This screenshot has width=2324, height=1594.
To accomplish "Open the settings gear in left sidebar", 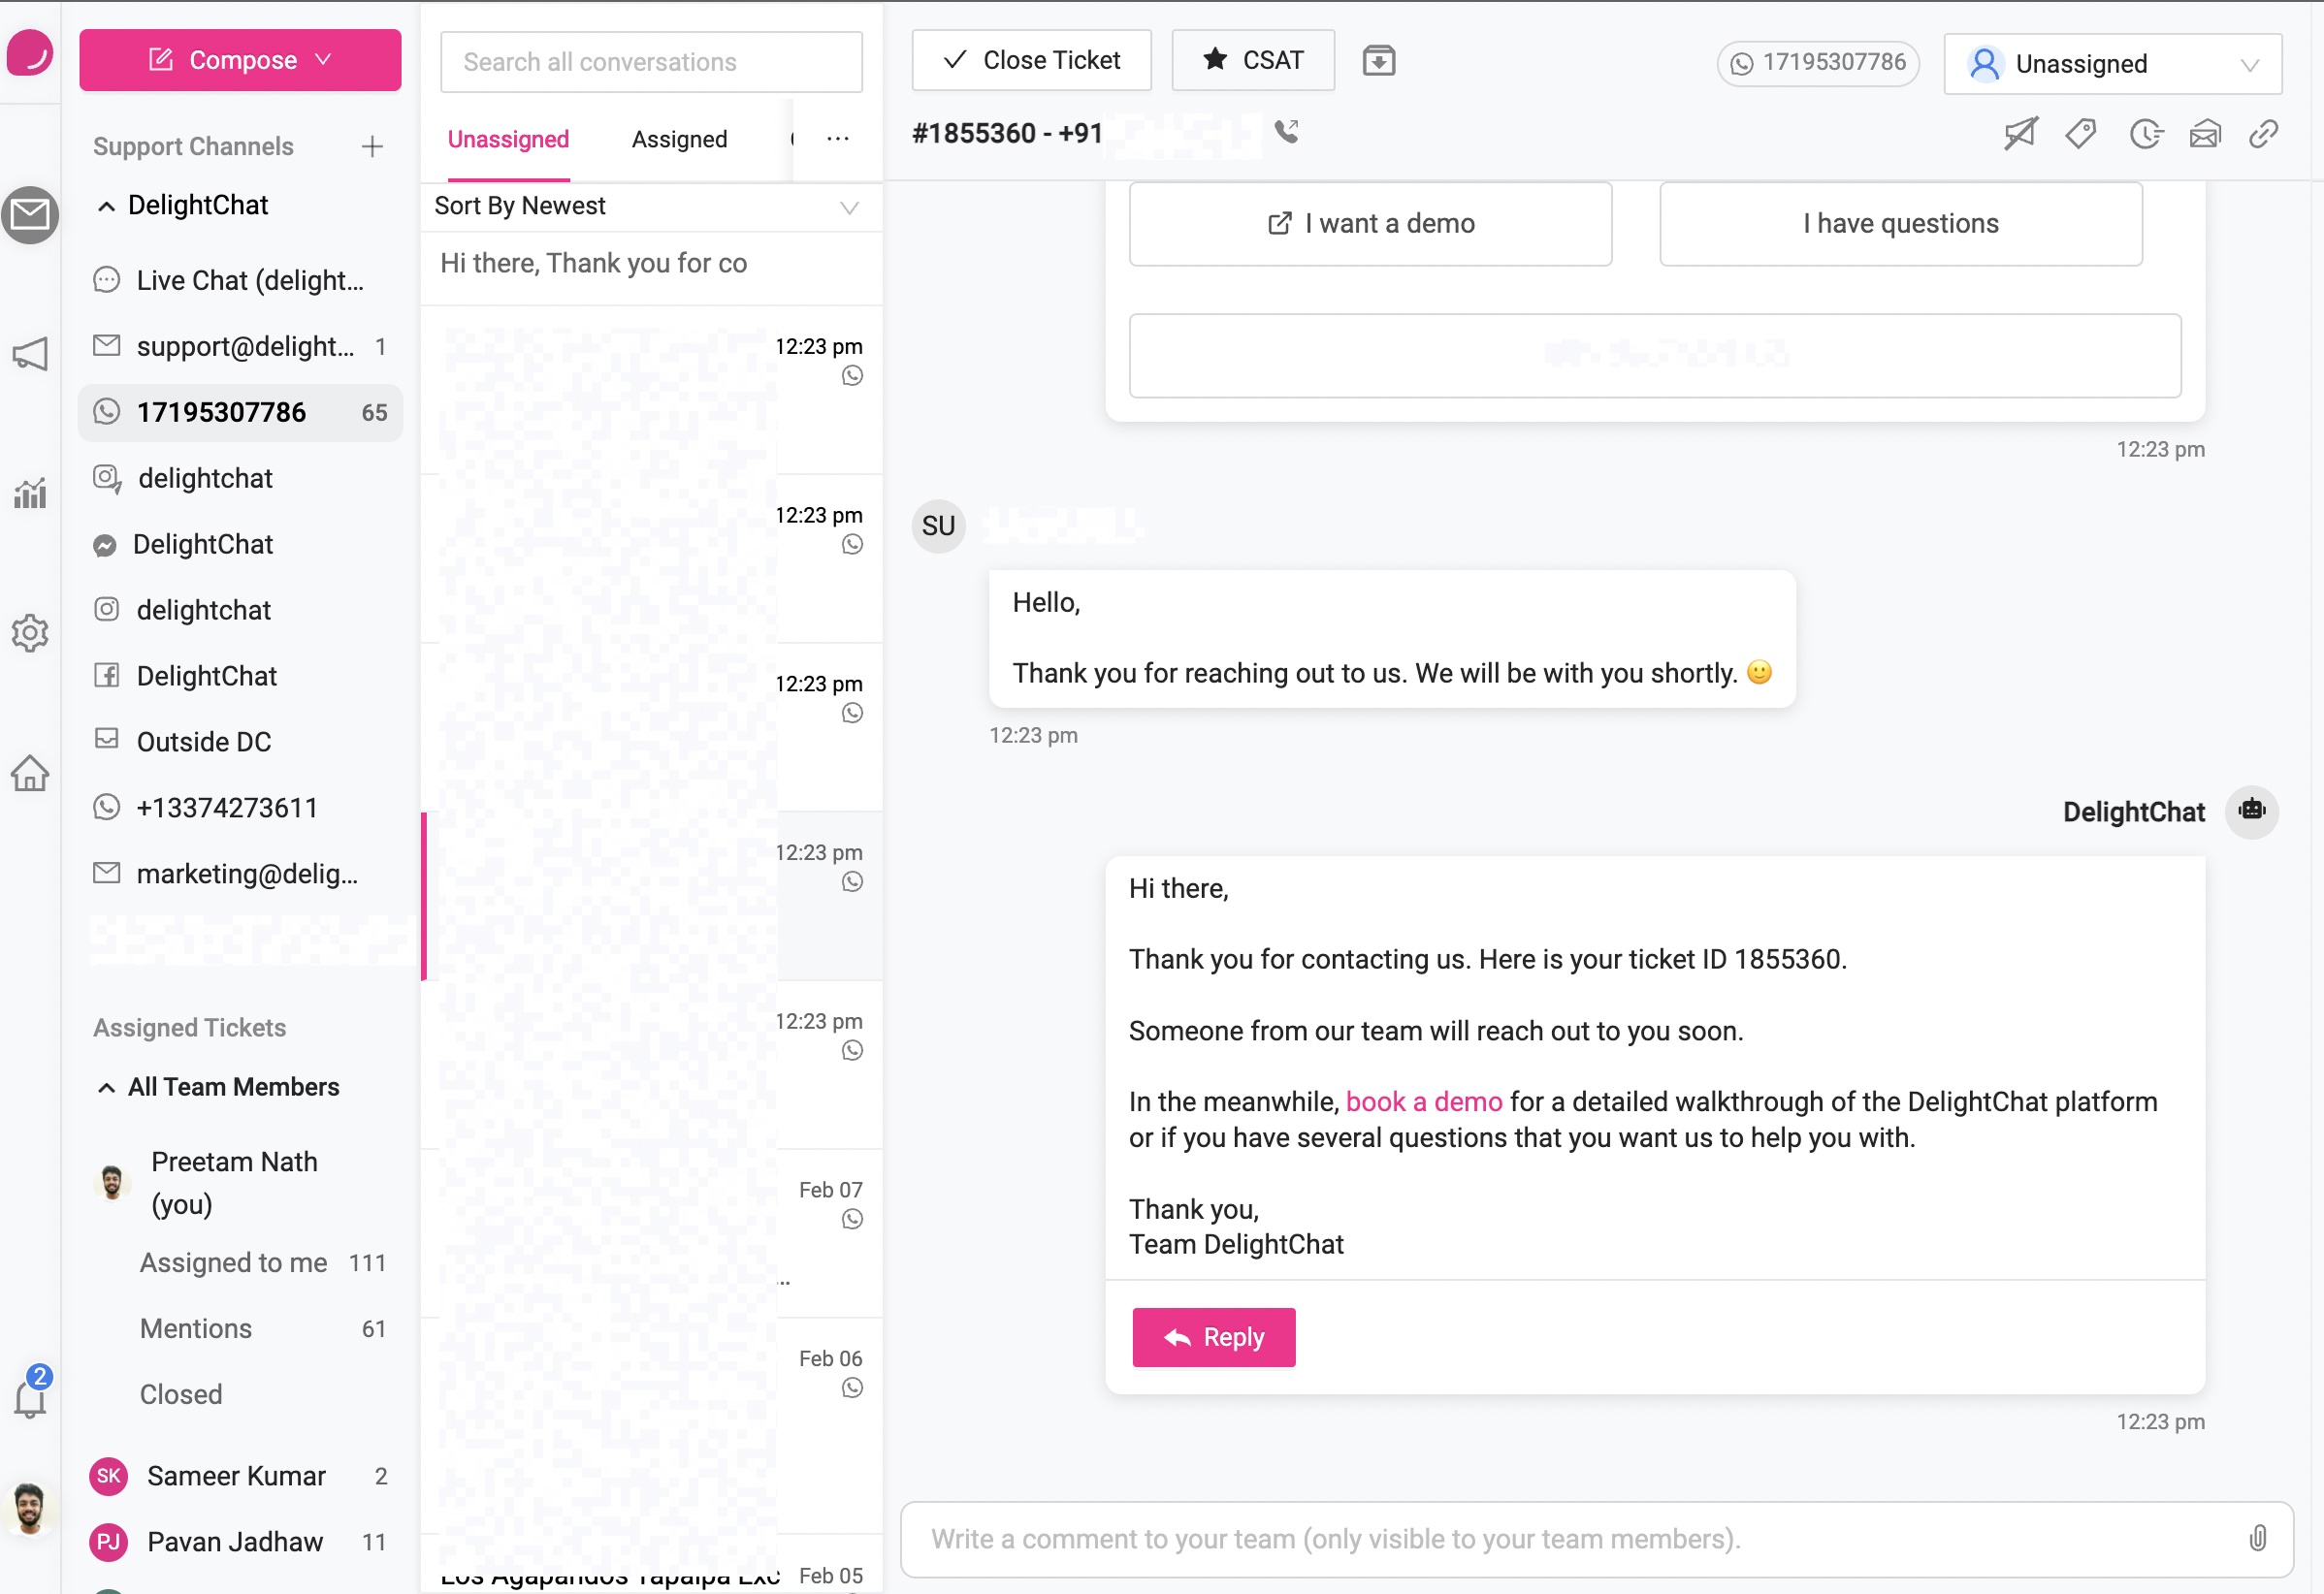I will [x=30, y=633].
